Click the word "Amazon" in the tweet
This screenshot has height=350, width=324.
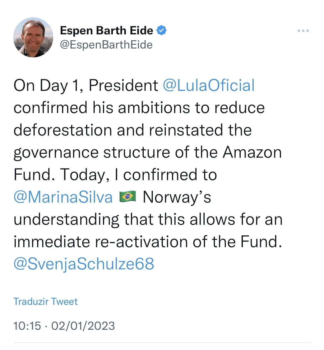point(252,152)
